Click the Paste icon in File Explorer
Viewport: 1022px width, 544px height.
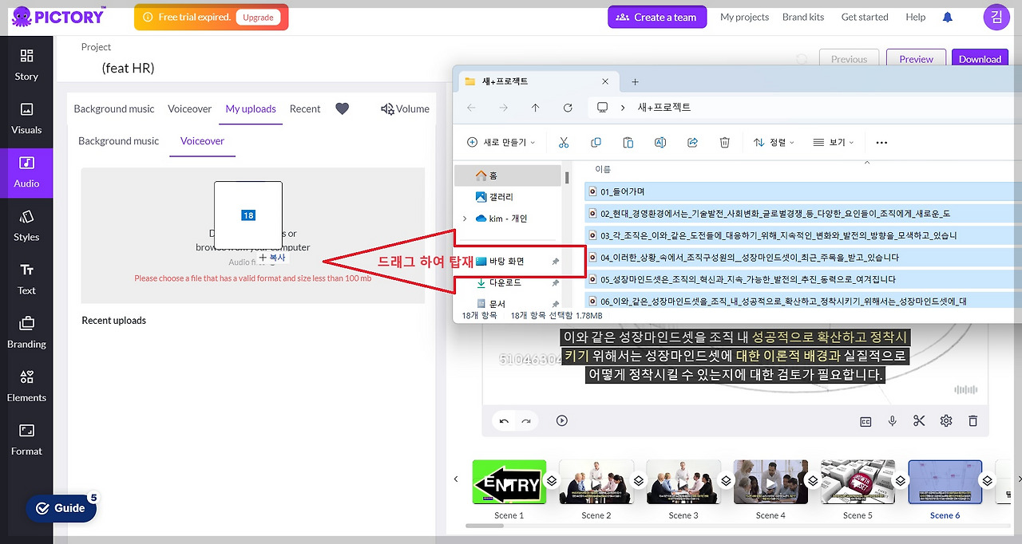point(628,143)
